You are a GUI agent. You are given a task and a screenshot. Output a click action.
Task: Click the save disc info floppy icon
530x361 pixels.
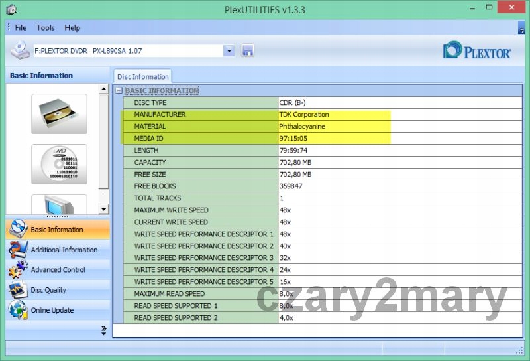pos(248,50)
